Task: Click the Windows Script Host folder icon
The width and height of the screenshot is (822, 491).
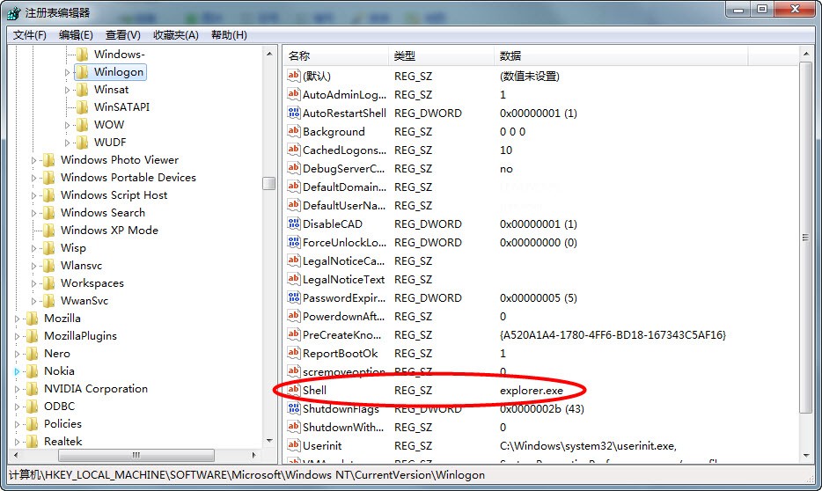Action: [x=48, y=195]
